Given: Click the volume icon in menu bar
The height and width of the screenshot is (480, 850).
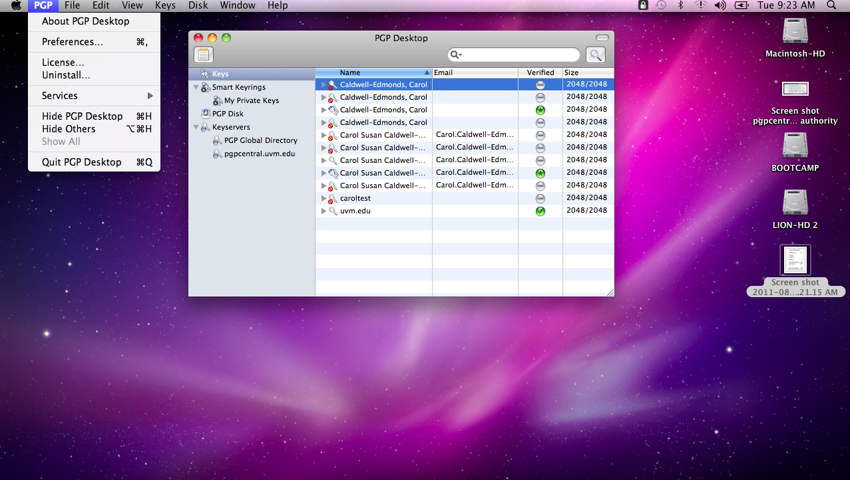Looking at the screenshot, I should pos(720,5).
